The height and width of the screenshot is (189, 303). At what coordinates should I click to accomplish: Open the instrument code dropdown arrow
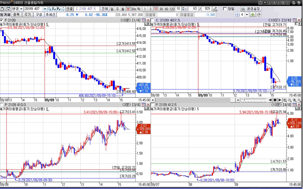45,9
